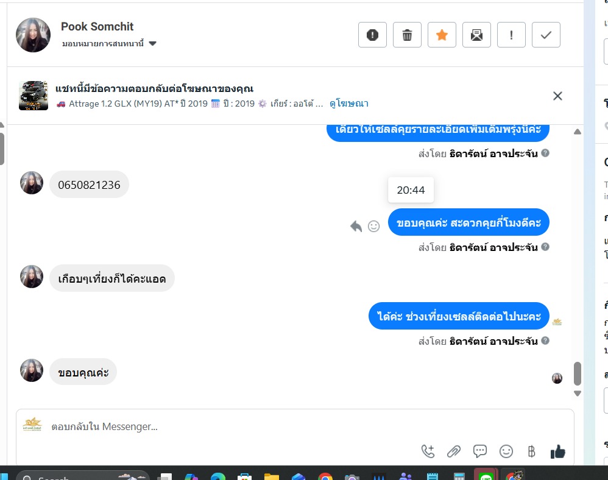Delete conversation with trash icon
The image size is (608, 480).
pyautogui.click(x=407, y=35)
